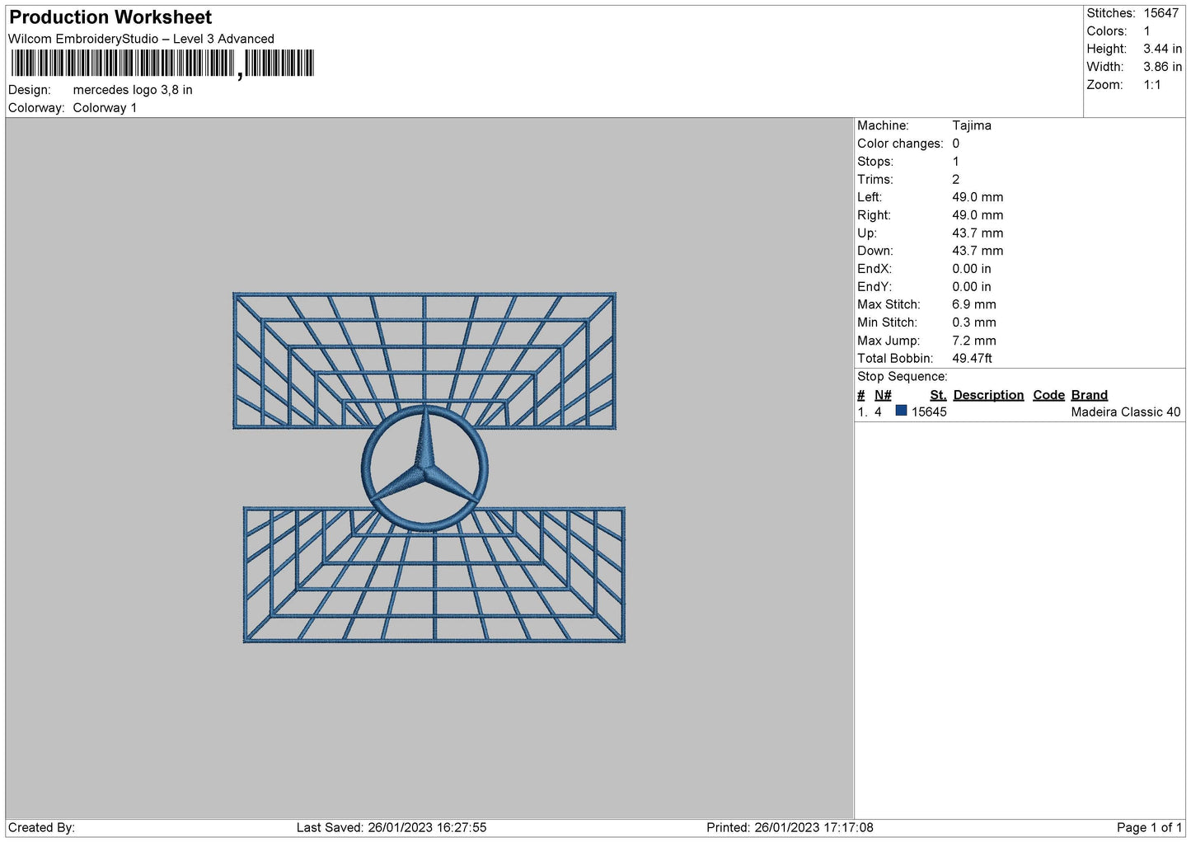The image size is (1191, 842).
Task: Click the lower grid pattern of design
Action: pos(434,575)
